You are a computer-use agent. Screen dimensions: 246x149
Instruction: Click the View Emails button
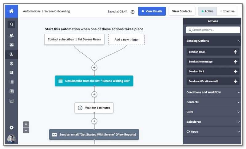tap(152, 11)
